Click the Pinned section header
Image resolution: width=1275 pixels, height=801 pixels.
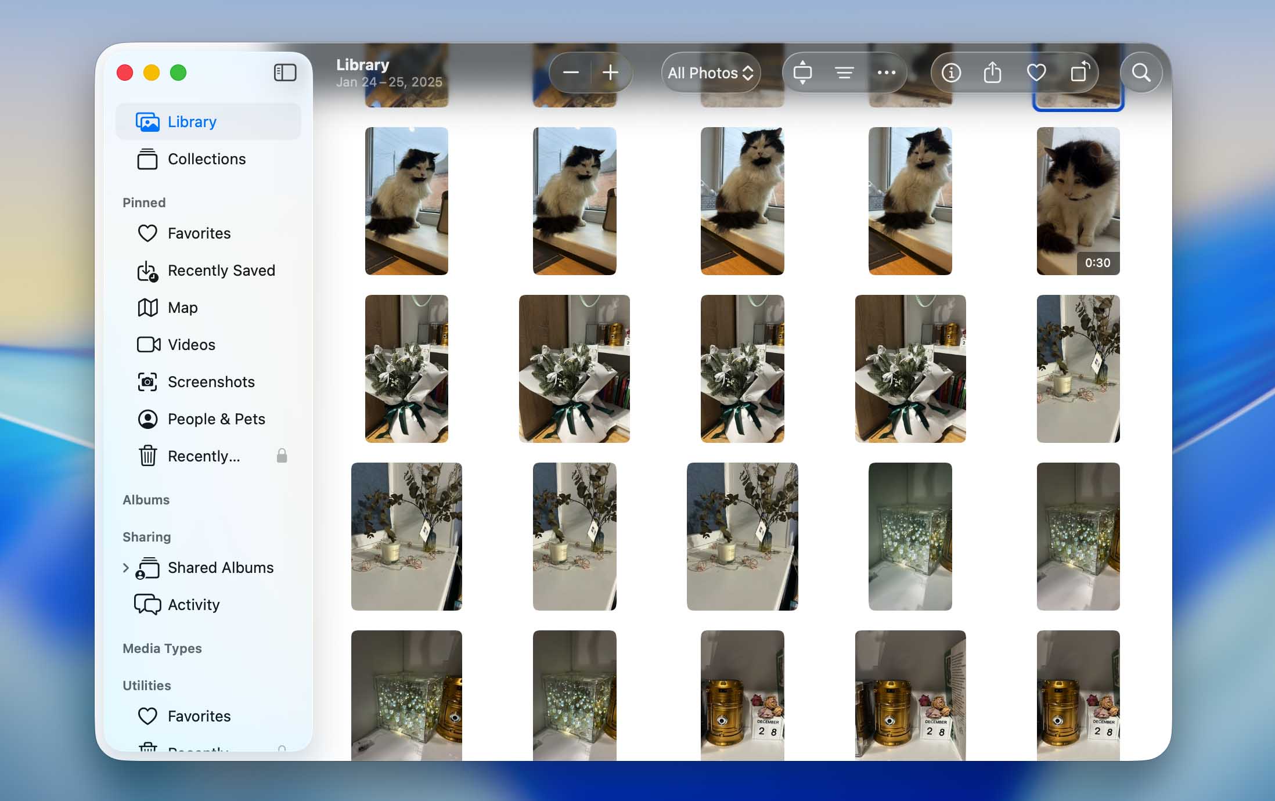pos(144,203)
